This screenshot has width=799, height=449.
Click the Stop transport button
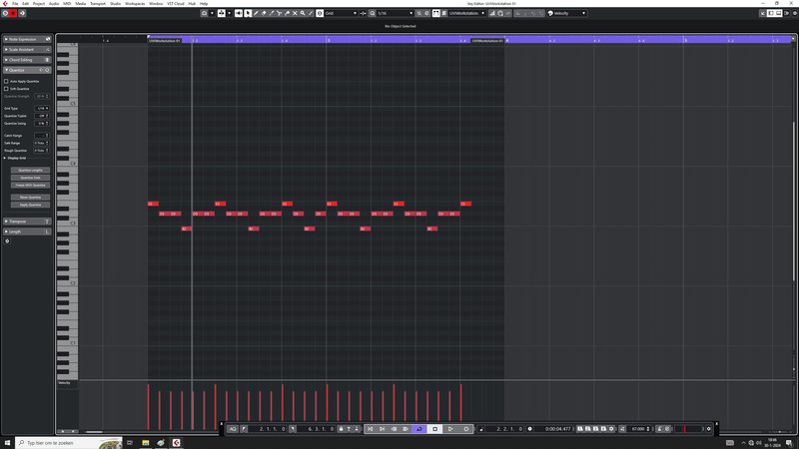click(434, 429)
